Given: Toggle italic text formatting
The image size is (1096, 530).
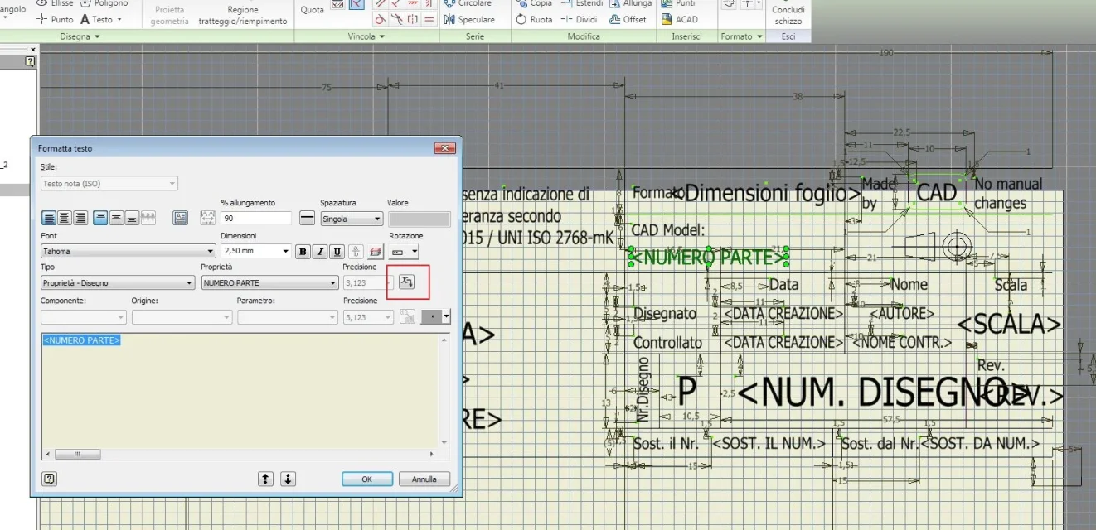Looking at the screenshot, I should (320, 251).
